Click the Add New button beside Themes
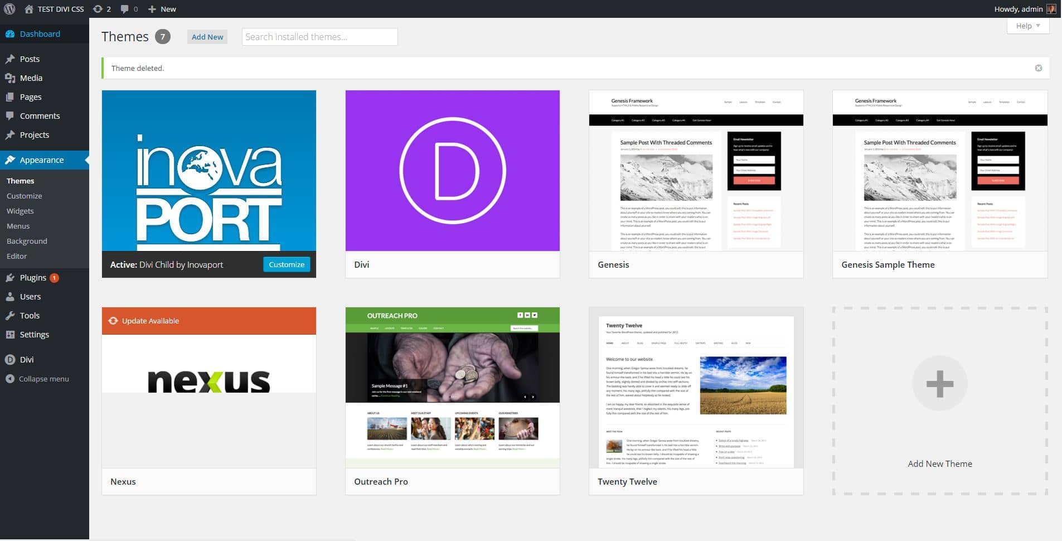This screenshot has height=541, width=1062. pos(207,37)
